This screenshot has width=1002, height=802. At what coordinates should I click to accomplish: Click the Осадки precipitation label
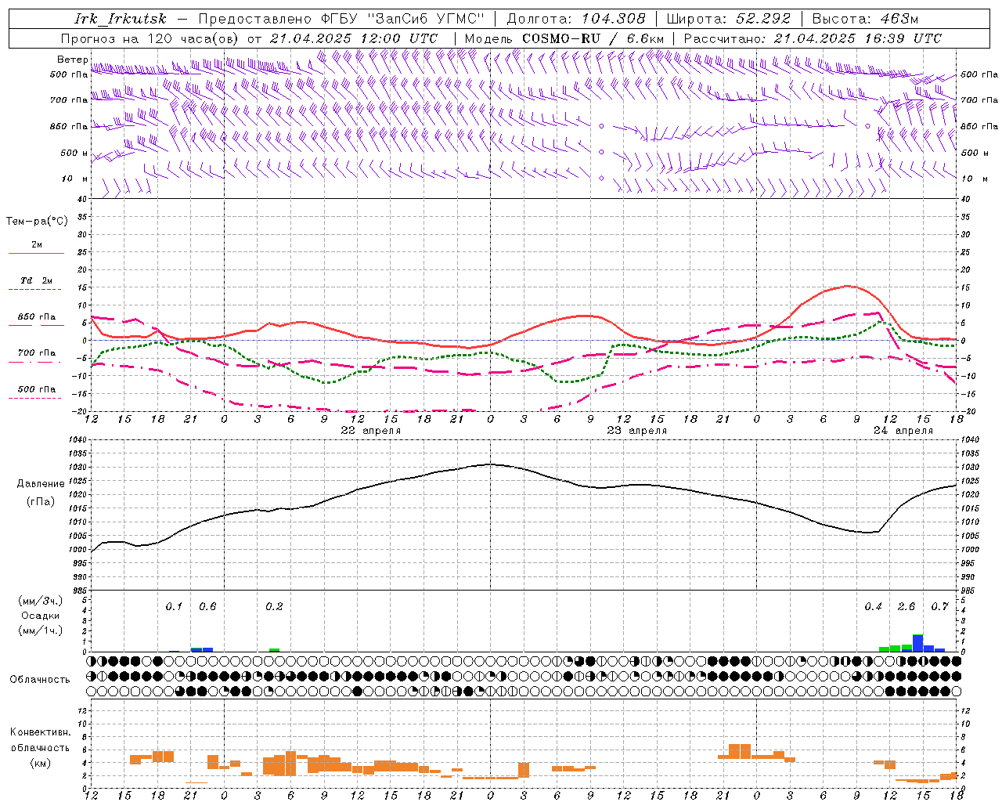pos(41,616)
